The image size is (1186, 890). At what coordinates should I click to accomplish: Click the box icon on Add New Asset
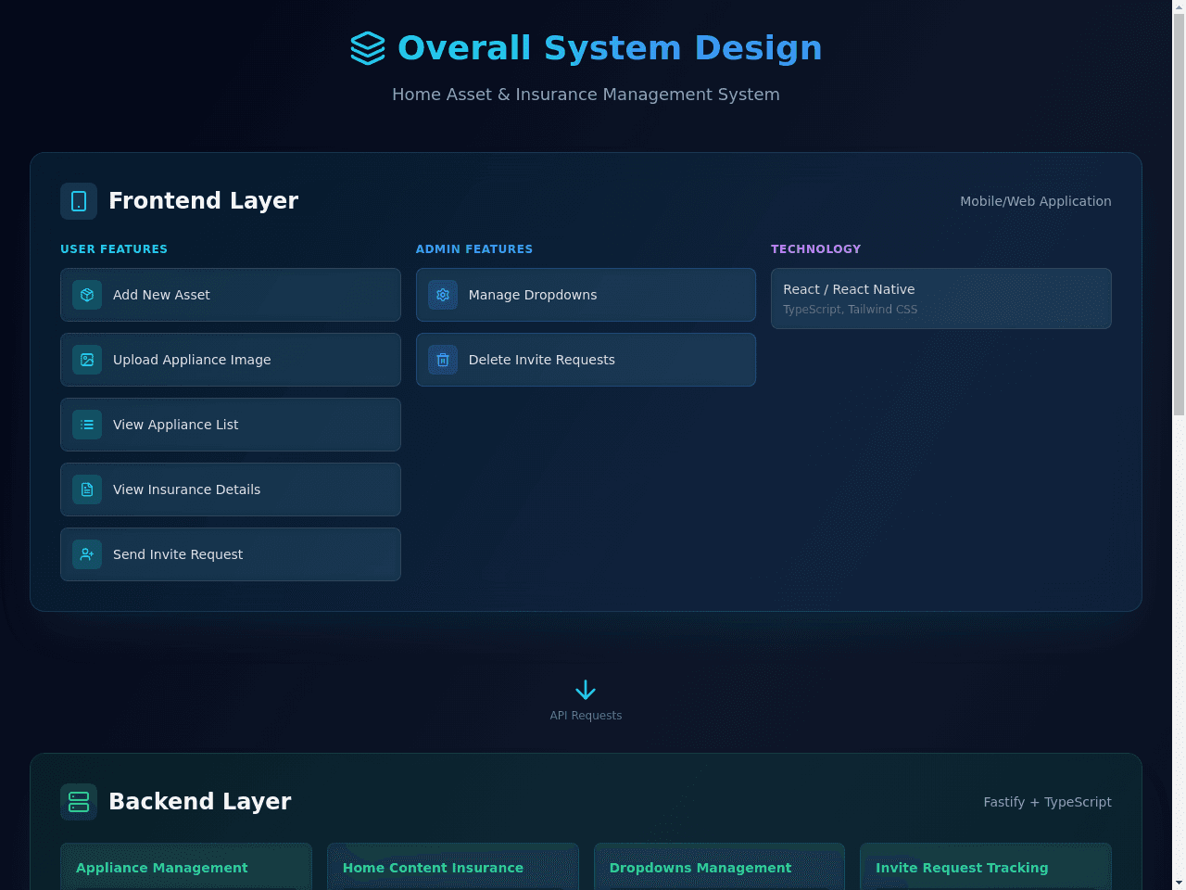coord(87,295)
